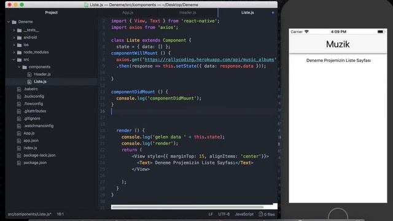The height and width of the screenshot is (221, 393).
Task: Click 'Deneme Projemizin Liste Sayfası' text in simulator
Action: (338, 60)
